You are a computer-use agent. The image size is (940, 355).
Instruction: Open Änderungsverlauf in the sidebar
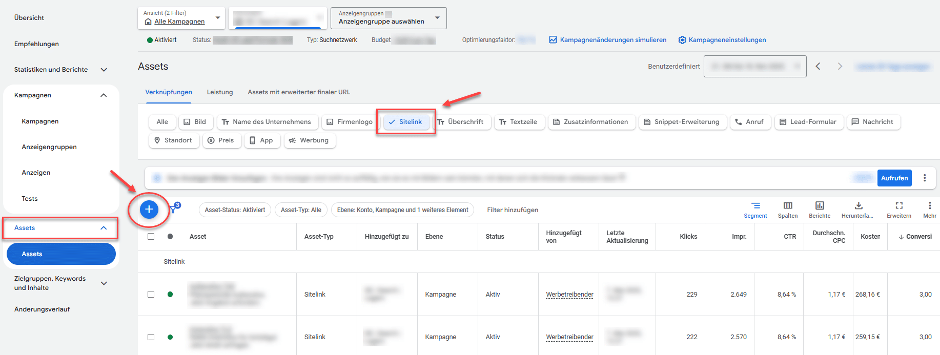[x=42, y=309]
